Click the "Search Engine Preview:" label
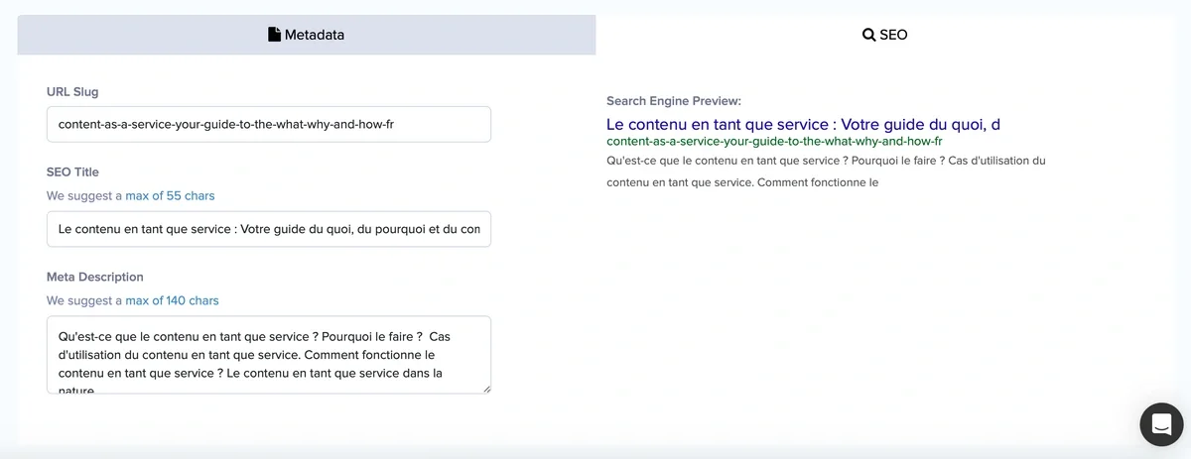 tap(674, 101)
